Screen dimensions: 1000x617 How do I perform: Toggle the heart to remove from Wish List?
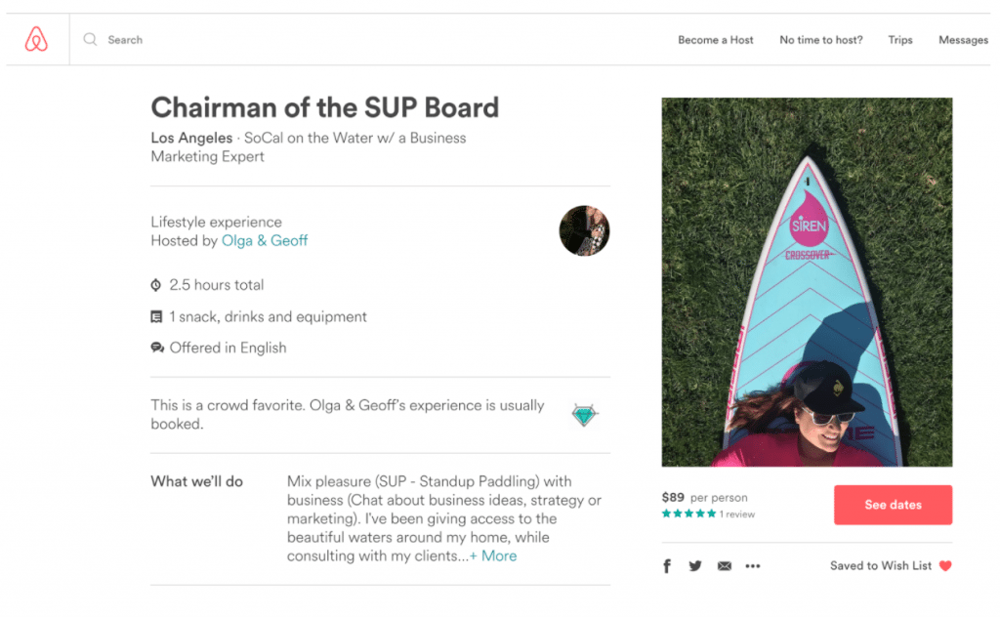click(946, 565)
